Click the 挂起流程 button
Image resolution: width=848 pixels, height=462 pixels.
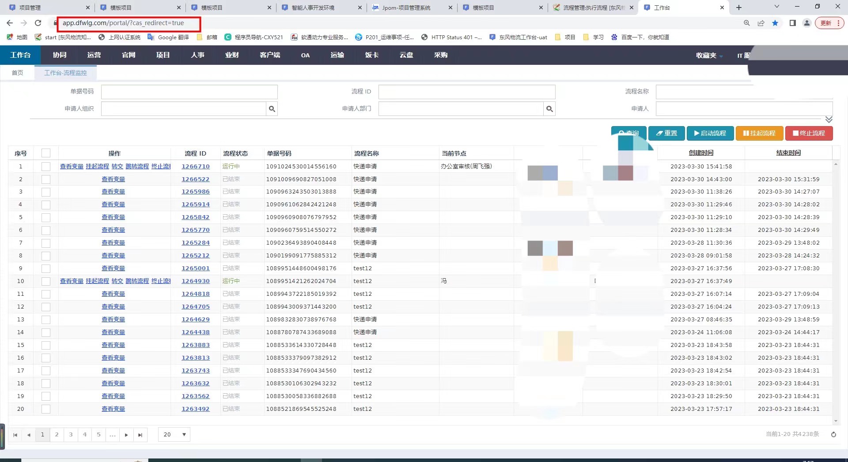pyautogui.click(x=760, y=133)
